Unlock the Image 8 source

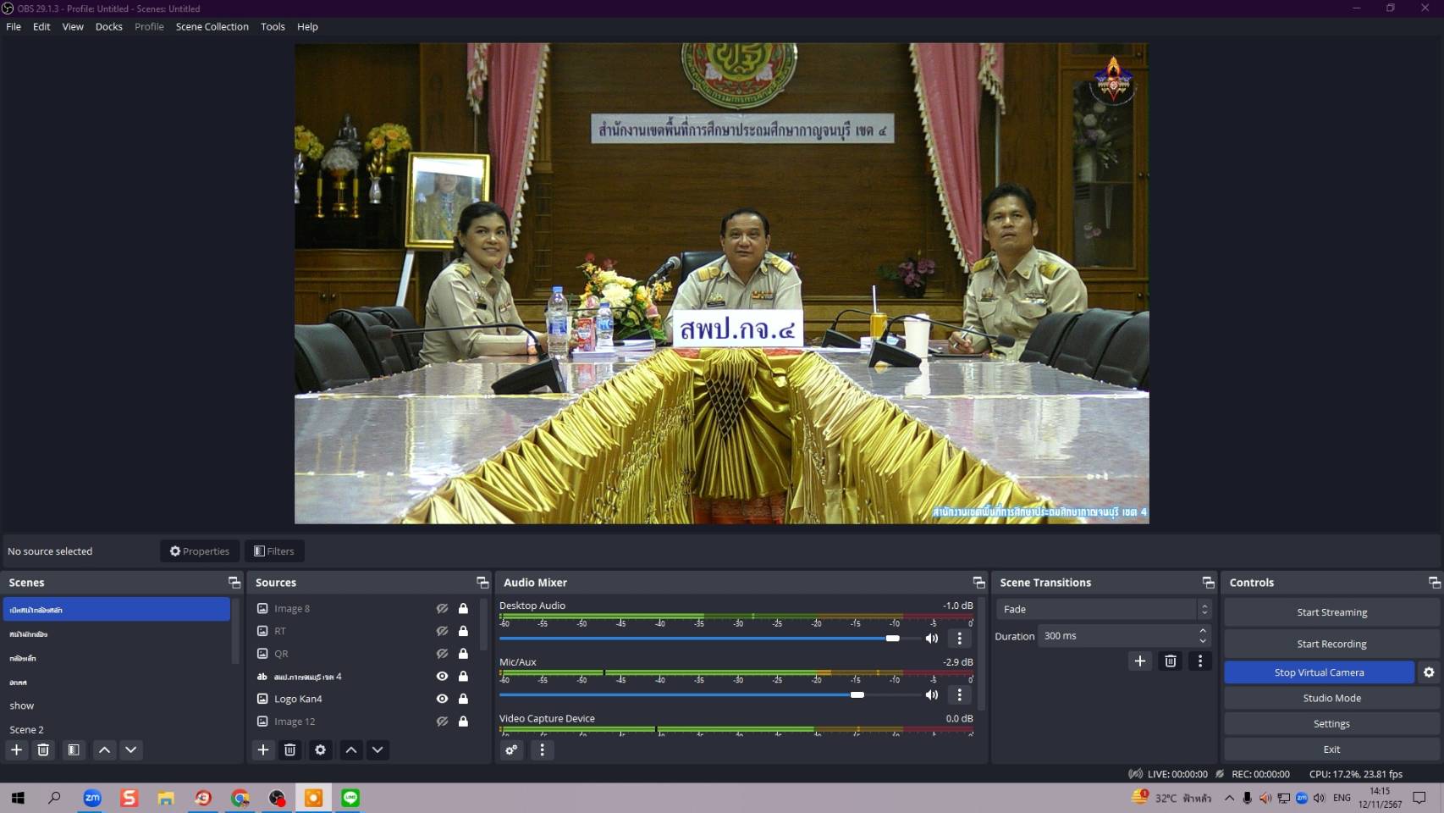(x=463, y=609)
